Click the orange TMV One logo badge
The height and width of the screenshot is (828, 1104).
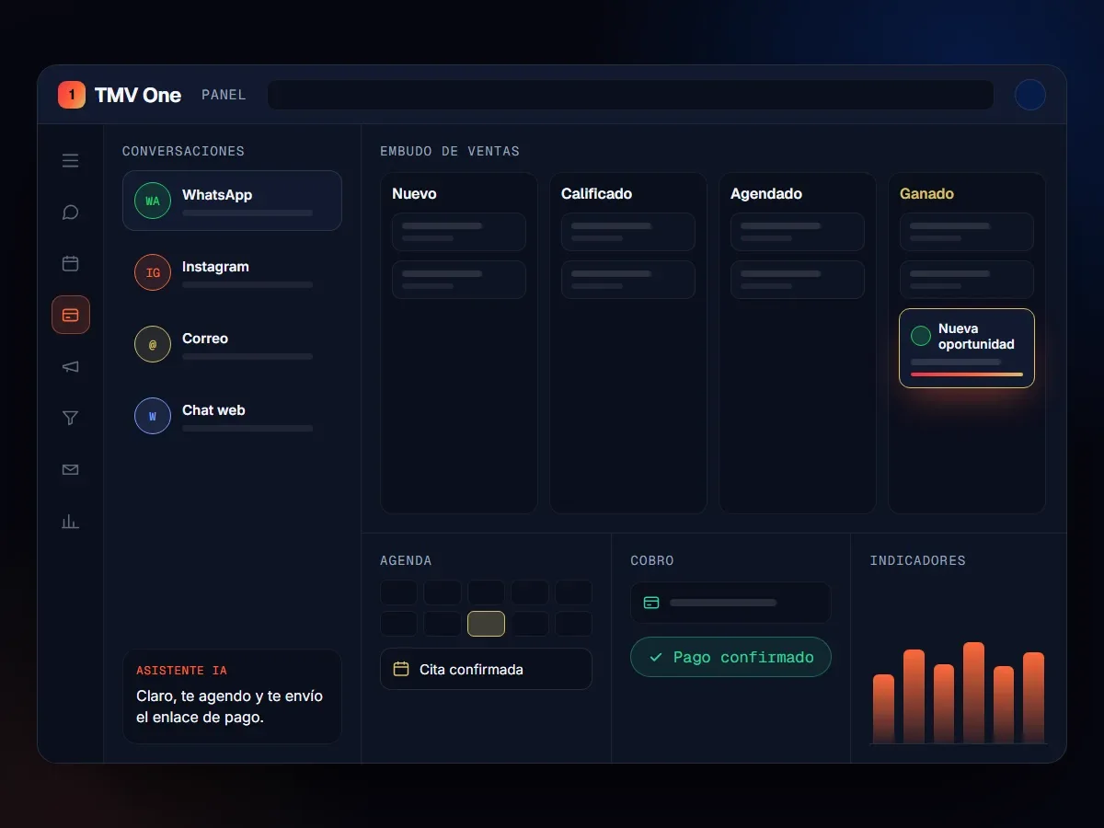click(72, 95)
